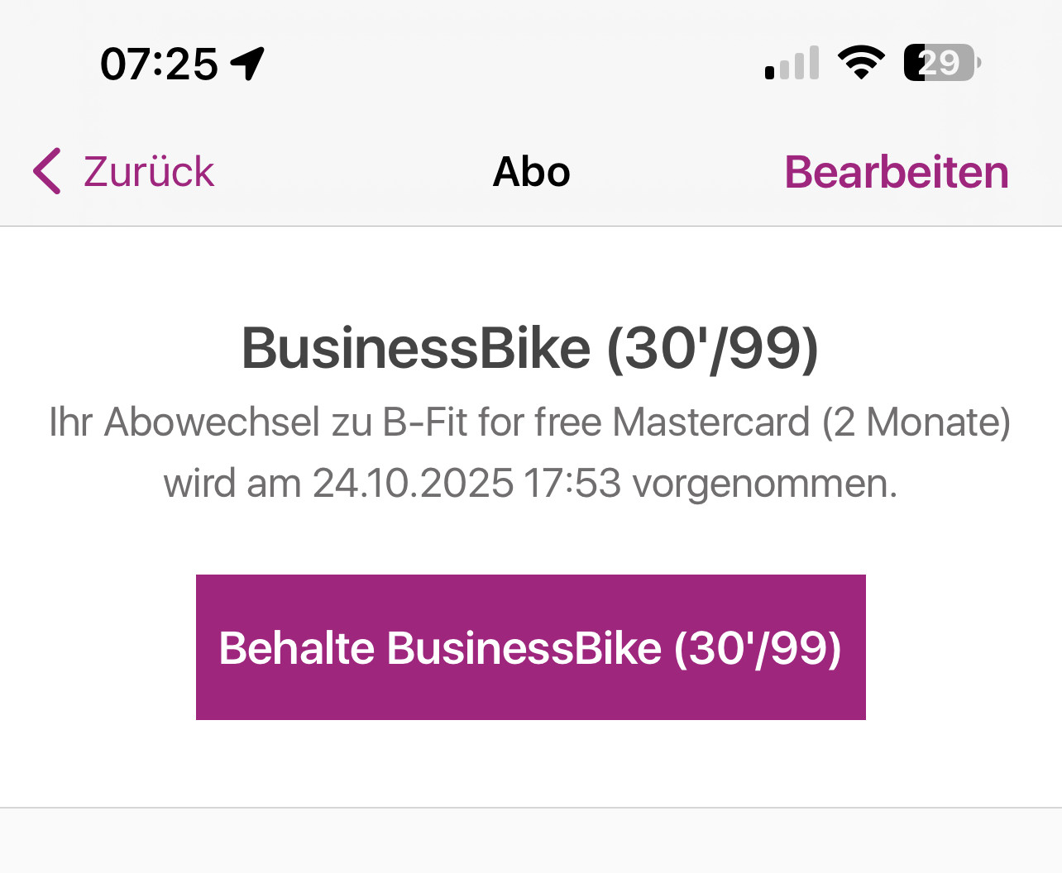Tap the 07:25 clock in status bar
Viewport: 1062px width, 873px height.
click(x=159, y=64)
